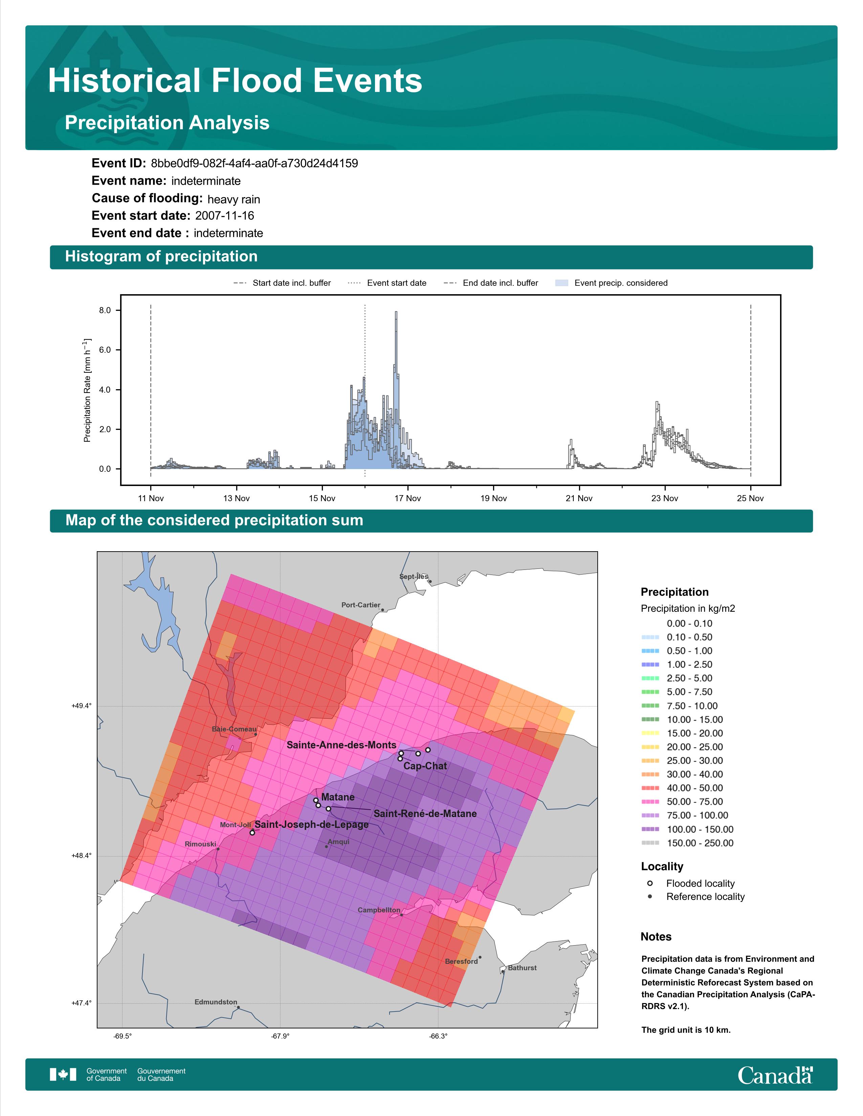
Task: Click the Event precip. considered legend patch
Action: pyautogui.click(x=561, y=283)
